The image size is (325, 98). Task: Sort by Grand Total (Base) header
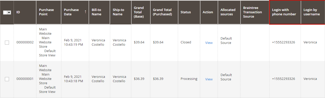(x=141, y=12)
